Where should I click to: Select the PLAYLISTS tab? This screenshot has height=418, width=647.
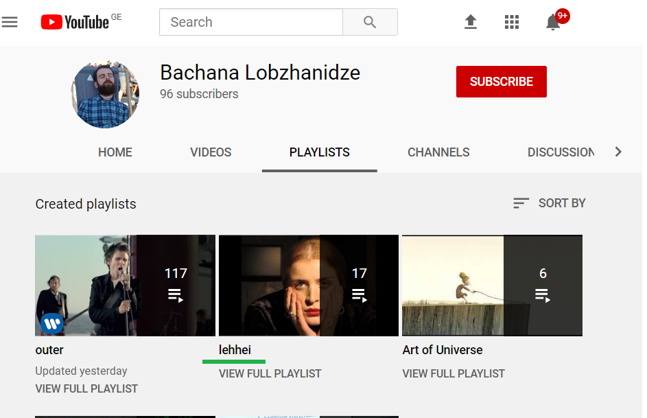(319, 152)
